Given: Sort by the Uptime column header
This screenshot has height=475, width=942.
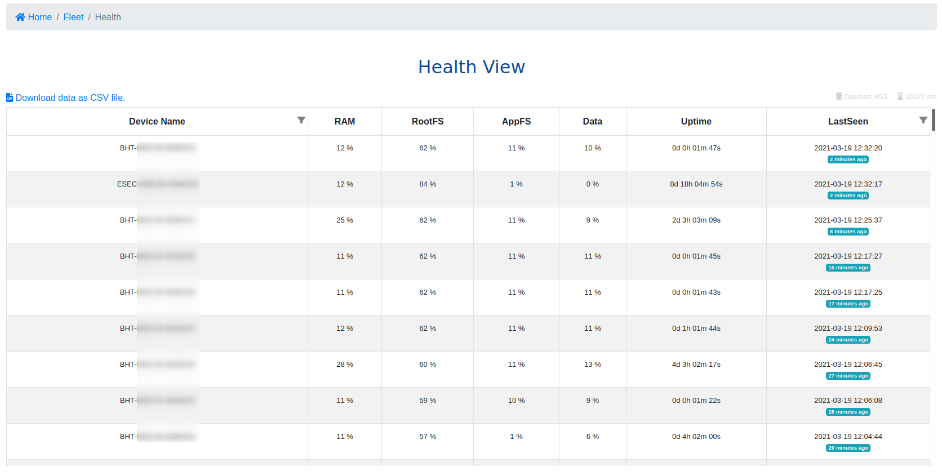Looking at the screenshot, I should 696,121.
